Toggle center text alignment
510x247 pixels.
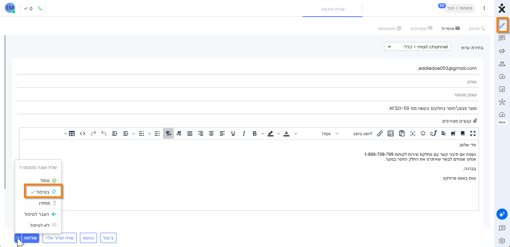point(211,134)
